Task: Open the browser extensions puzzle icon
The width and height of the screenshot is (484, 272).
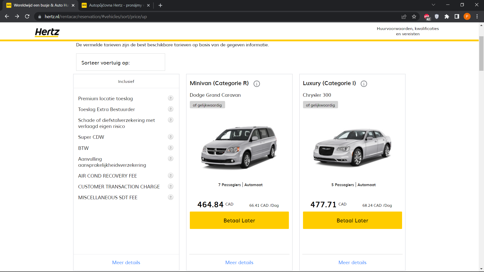Action: pyautogui.click(x=447, y=17)
